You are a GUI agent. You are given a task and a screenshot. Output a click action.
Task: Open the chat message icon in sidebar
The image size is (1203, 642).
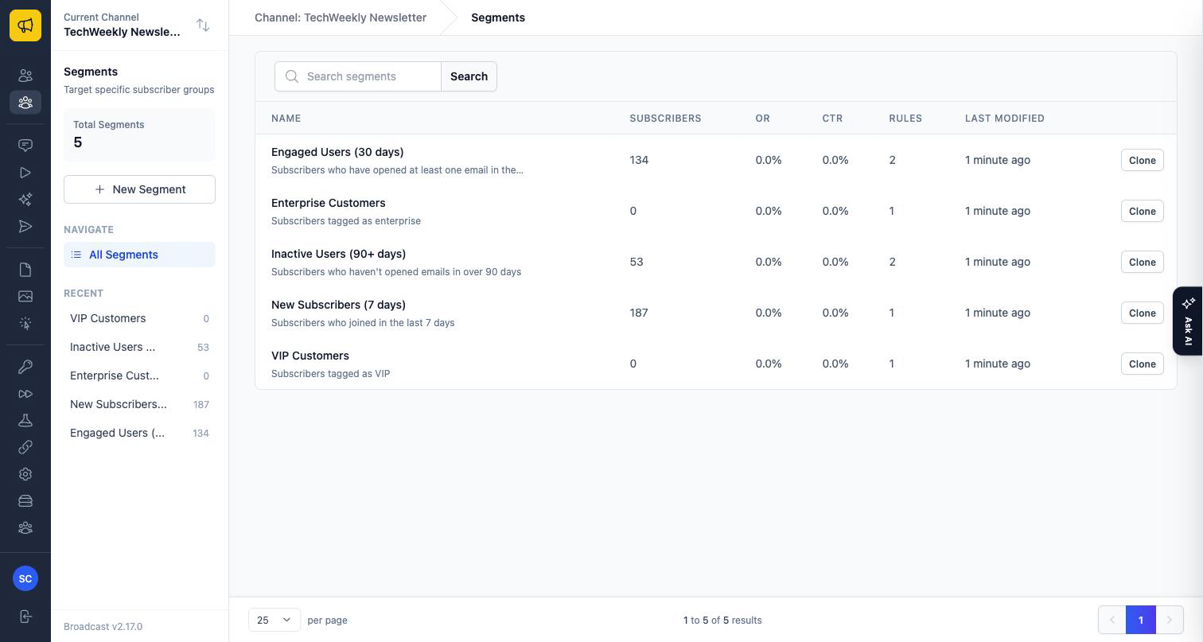(x=25, y=145)
